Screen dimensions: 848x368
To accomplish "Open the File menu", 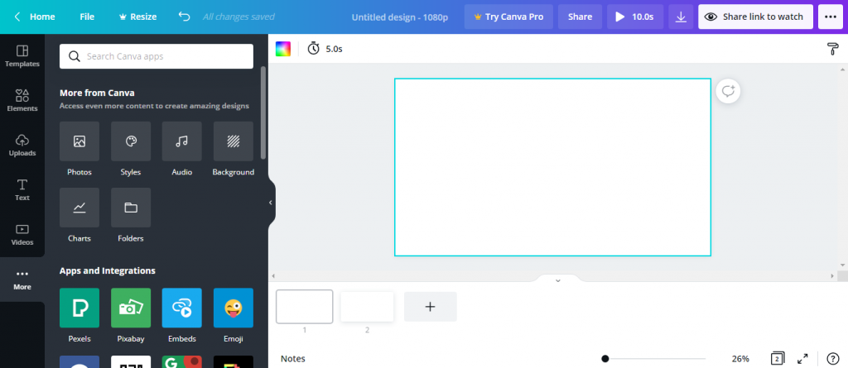I will 87,17.
